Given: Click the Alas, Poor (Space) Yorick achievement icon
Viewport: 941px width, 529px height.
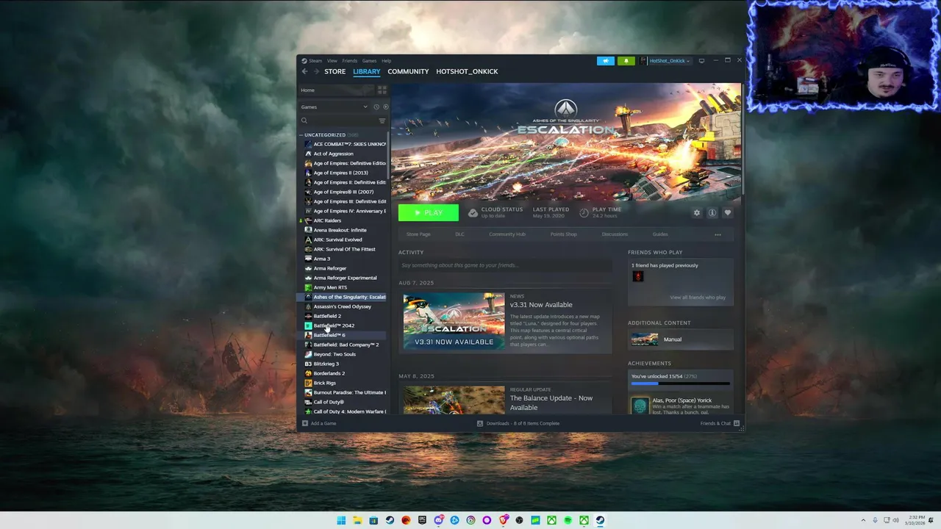Looking at the screenshot, I should [640, 406].
